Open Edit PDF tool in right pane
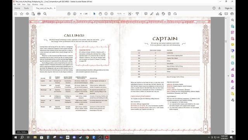 point(232,32)
